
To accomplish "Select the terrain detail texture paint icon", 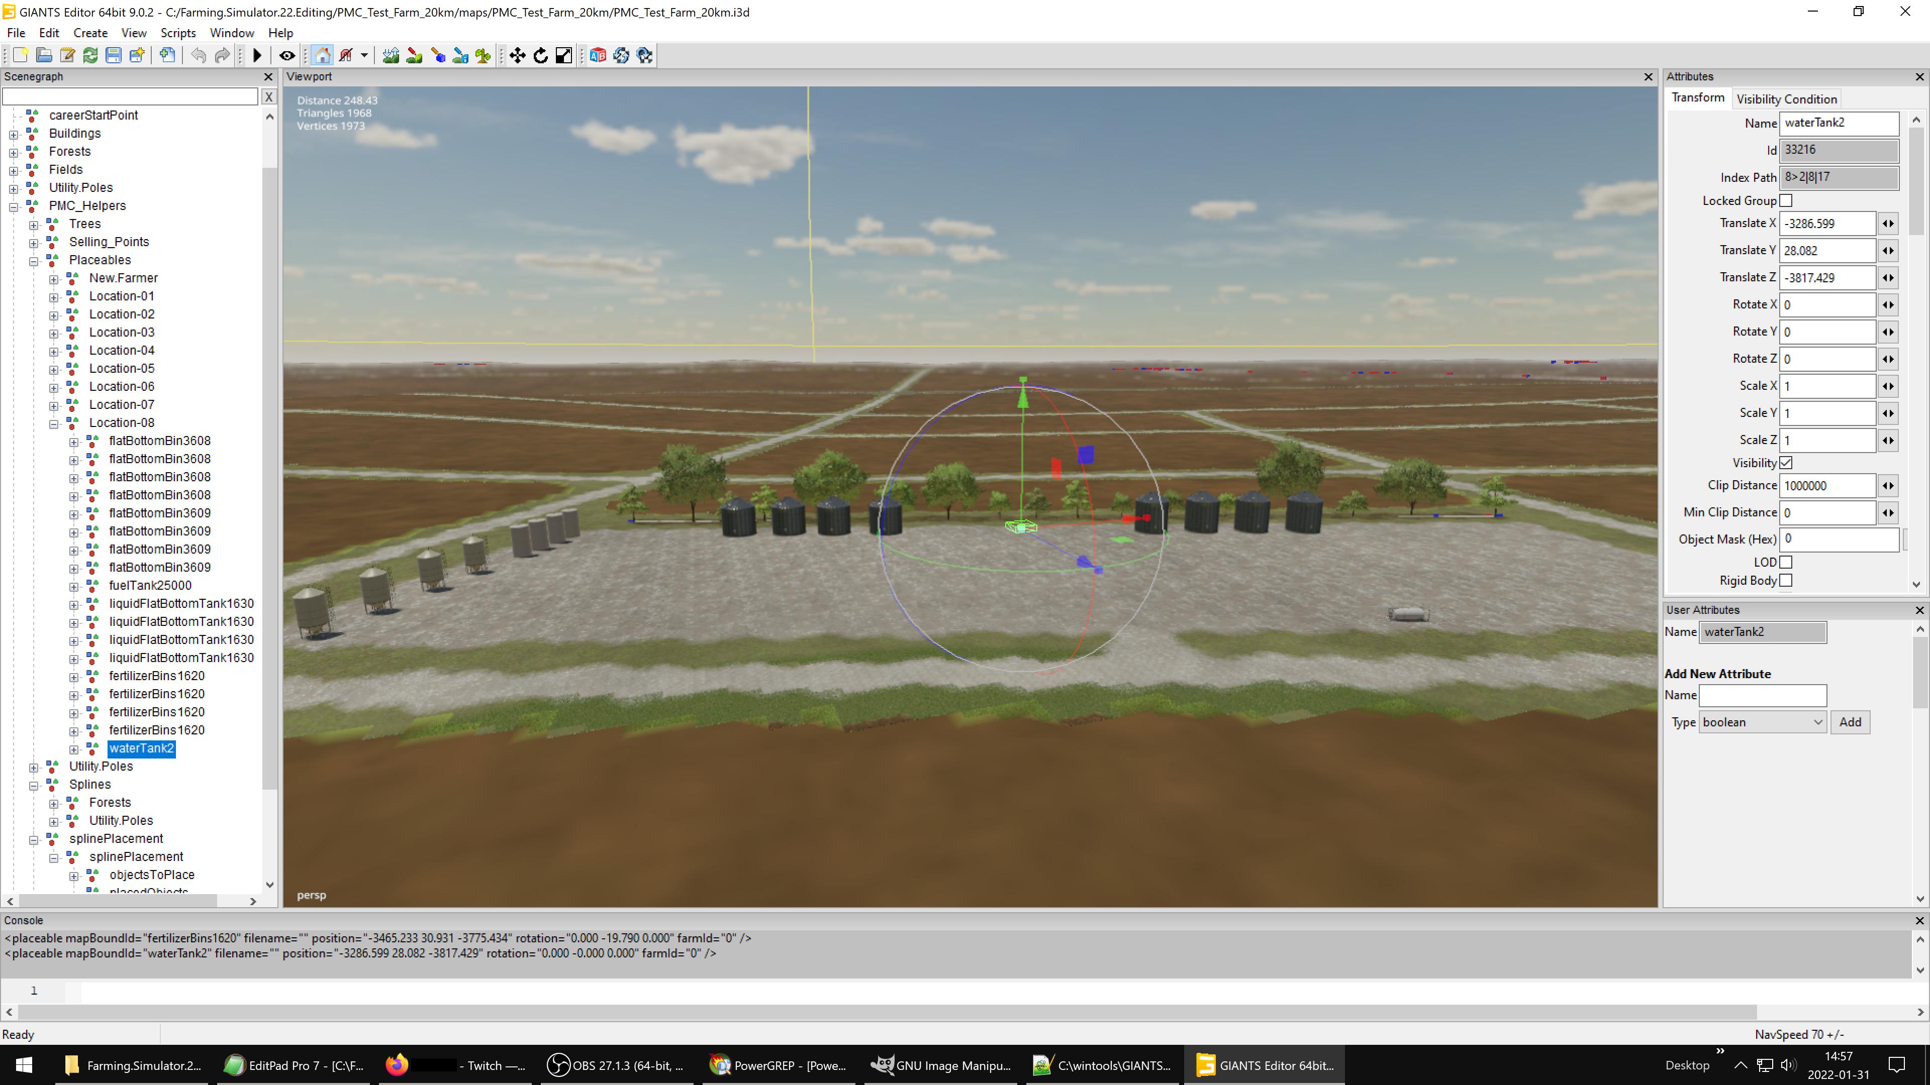I will (x=414, y=55).
